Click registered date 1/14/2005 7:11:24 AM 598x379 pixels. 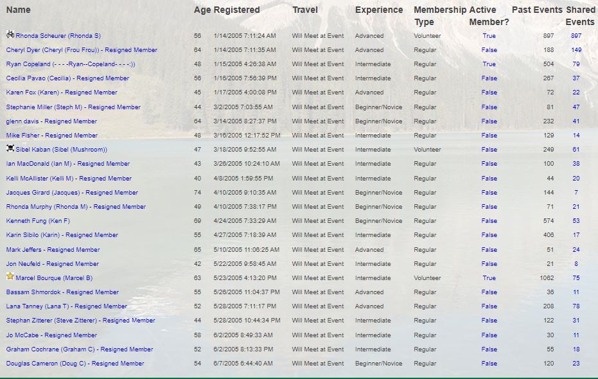click(245, 36)
